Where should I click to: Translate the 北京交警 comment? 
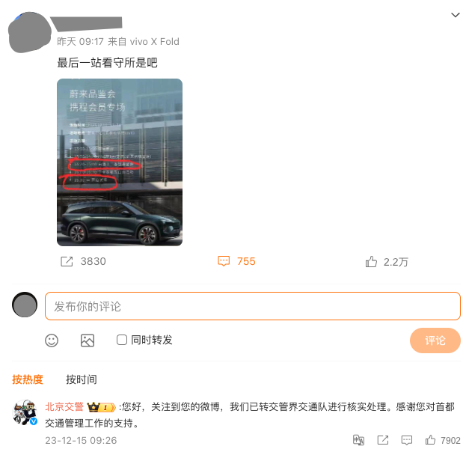pyautogui.click(x=358, y=440)
